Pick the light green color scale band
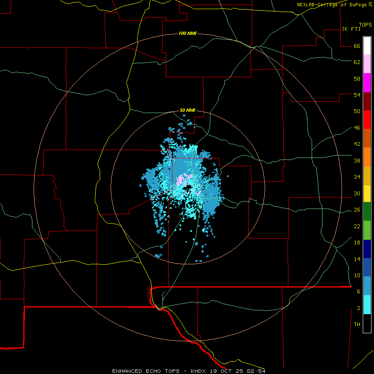The width and height of the screenshot is (374, 374). [367, 230]
